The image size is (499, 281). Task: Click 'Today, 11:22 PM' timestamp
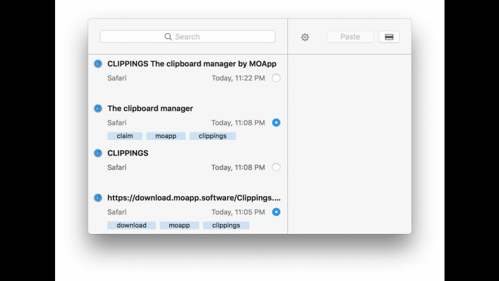click(x=239, y=78)
